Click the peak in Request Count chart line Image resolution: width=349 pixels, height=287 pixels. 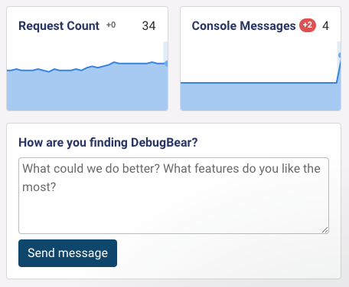tap(114, 62)
